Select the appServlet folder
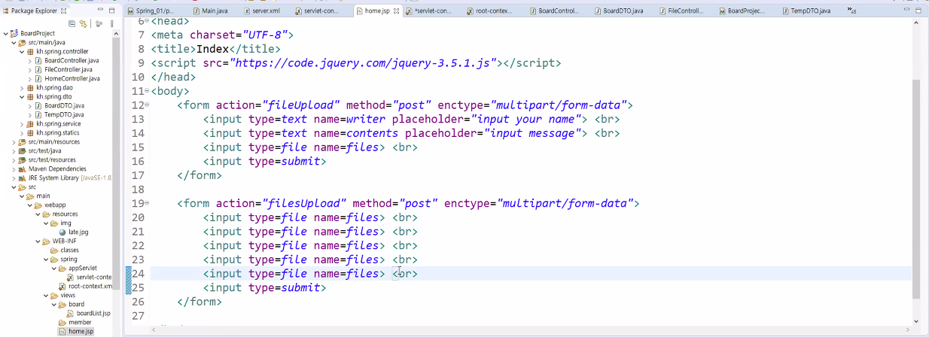Image resolution: width=929 pixels, height=337 pixels. pos(83,269)
